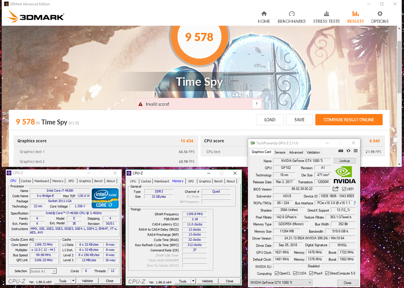Viewport: 404px width, 288px height.
Task: Switch to the Mainboard tab in left CPU-Z
Action: pyautogui.click(x=41, y=181)
